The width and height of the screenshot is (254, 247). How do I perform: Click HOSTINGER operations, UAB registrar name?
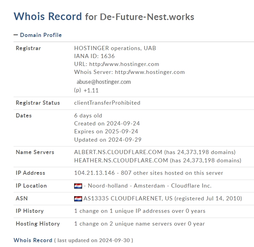(115, 48)
